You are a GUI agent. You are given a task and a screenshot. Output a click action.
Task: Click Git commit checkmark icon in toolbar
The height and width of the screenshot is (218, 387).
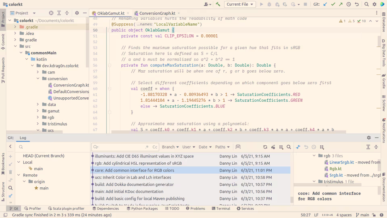pyautogui.click(x=333, y=4)
